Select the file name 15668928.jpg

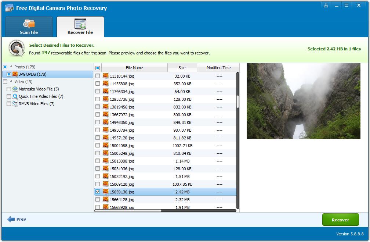click(122, 207)
